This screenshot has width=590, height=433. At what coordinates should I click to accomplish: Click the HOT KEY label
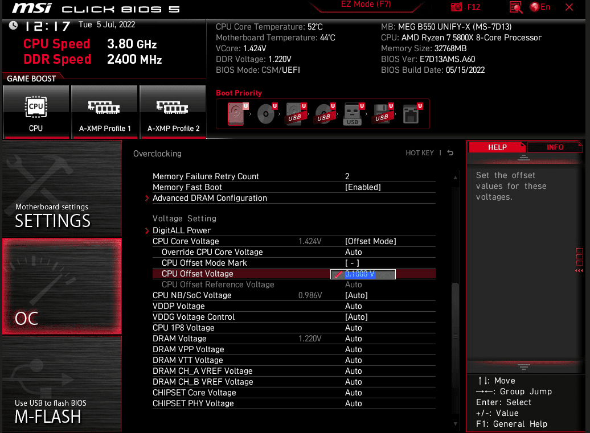[420, 153]
